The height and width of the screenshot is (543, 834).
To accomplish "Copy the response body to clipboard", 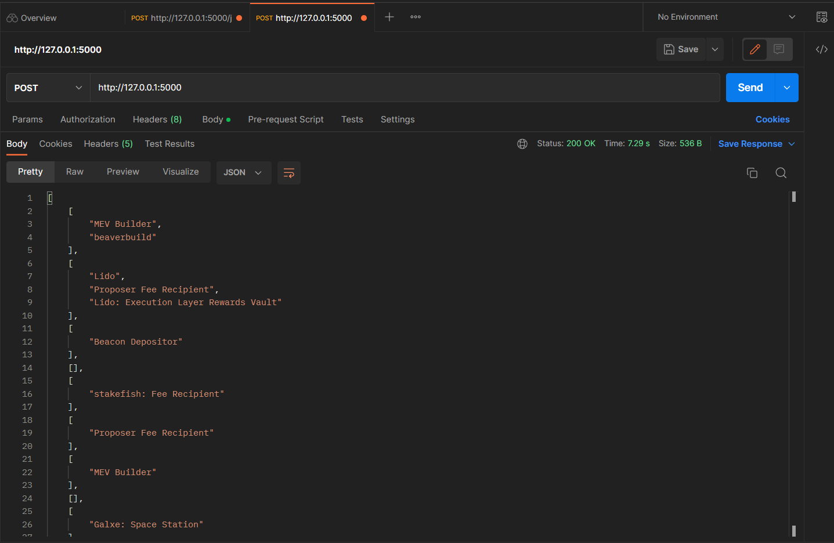I will pos(752,172).
